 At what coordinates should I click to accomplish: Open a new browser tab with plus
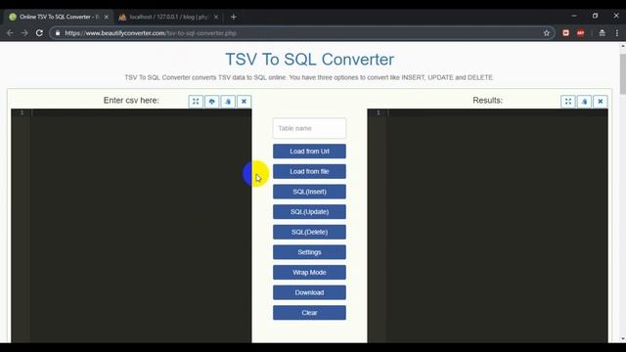tap(234, 17)
